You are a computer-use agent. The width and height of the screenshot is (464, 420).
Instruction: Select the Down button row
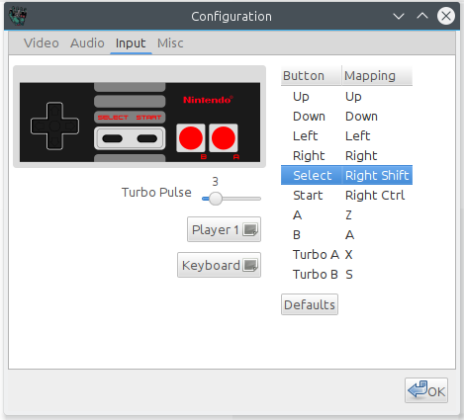346,117
